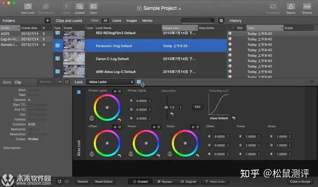Click the Devices... button

pyautogui.click(x=46, y=82)
